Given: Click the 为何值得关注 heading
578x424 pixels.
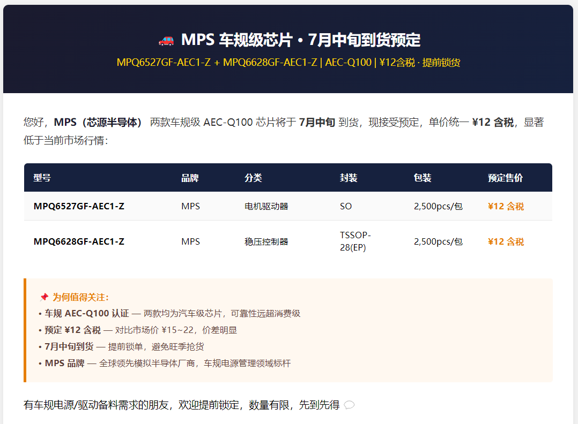Looking at the screenshot, I should 80,297.
